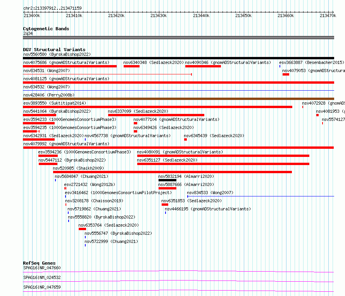Select the nsv428406 (Perry2008b) label
Screen dimensions: 345x296
click(x=49, y=95)
